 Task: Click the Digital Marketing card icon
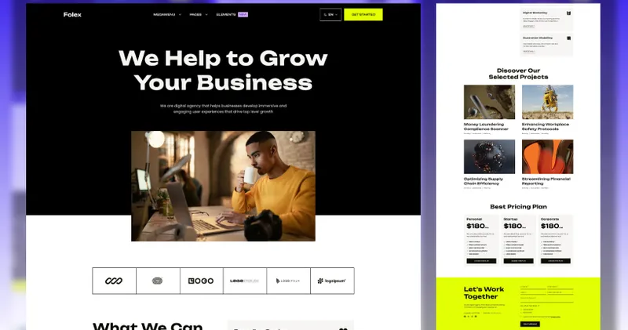tap(568, 13)
